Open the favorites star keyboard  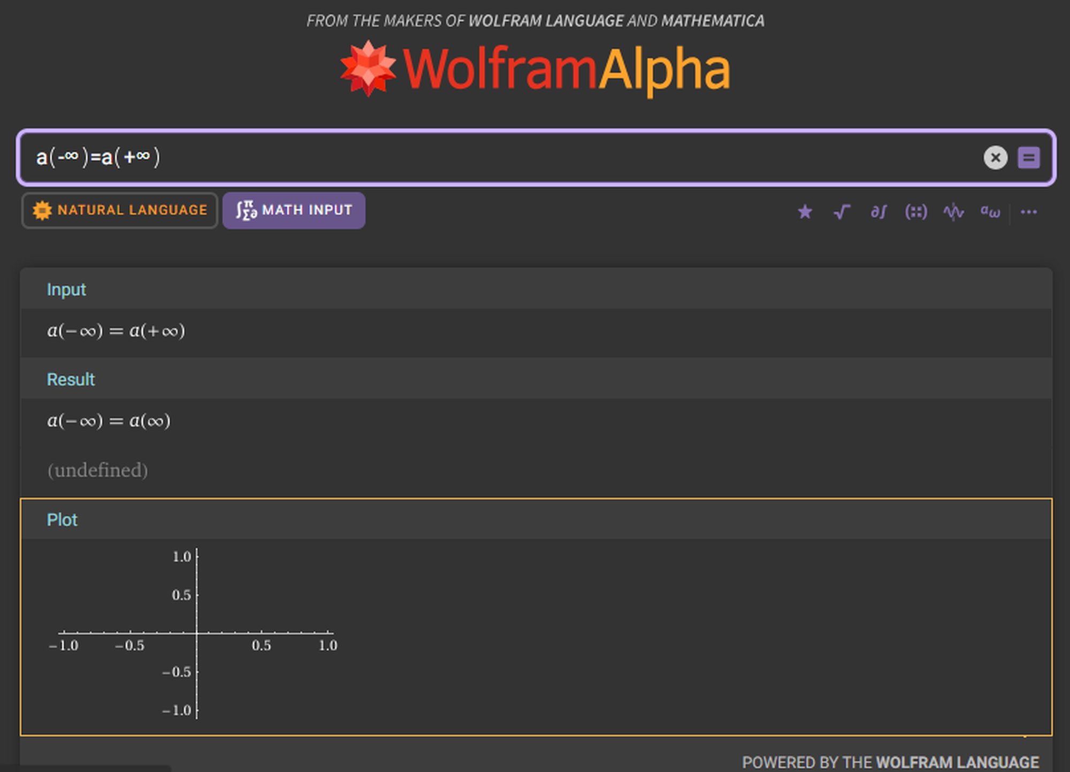point(805,212)
